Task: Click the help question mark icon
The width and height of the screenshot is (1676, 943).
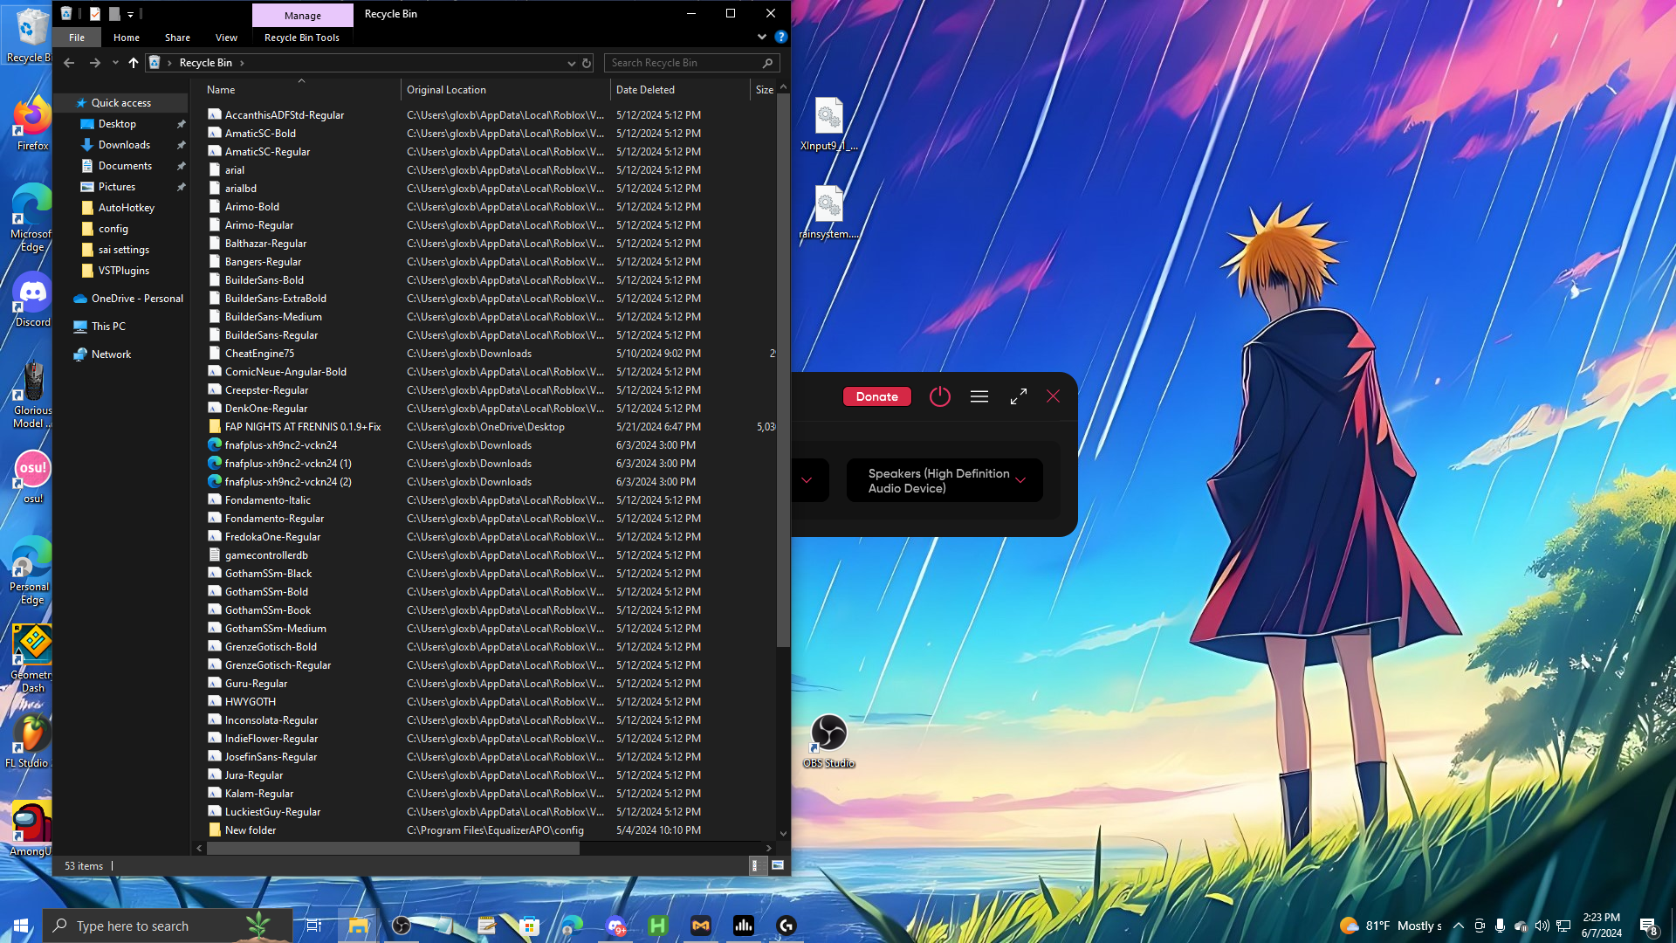Action: pyautogui.click(x=781, y=38)
